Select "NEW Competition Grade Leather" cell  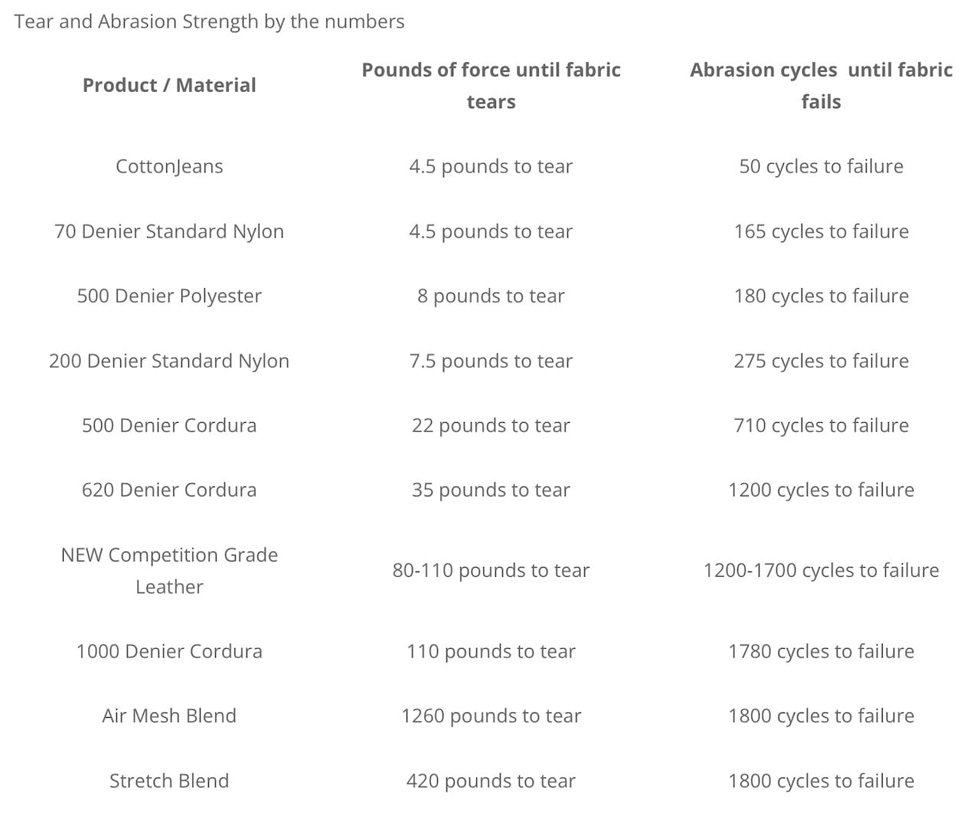[x=169, y=571]
